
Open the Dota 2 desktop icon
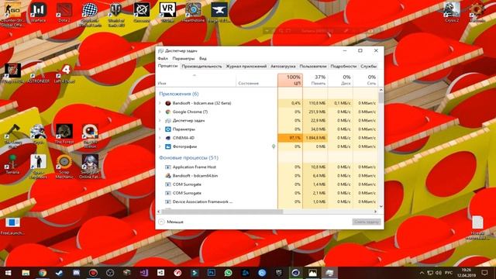(x=64, y=12)
